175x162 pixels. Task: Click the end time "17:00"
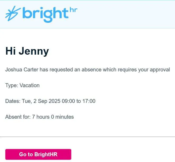(x=89, y=101)
